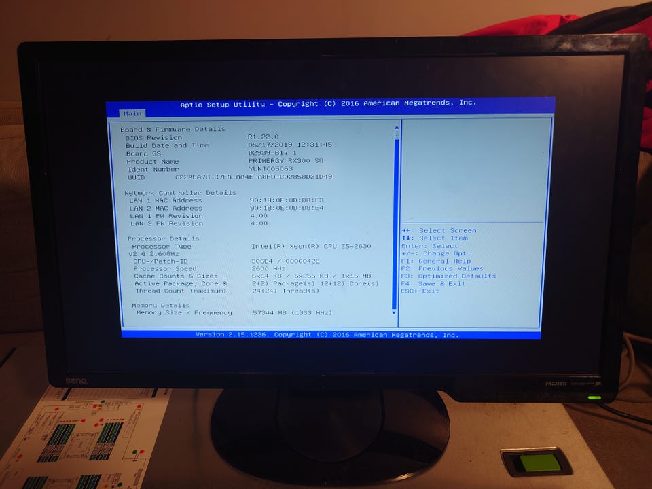Click the Ident Number label

tap(153, 169)
